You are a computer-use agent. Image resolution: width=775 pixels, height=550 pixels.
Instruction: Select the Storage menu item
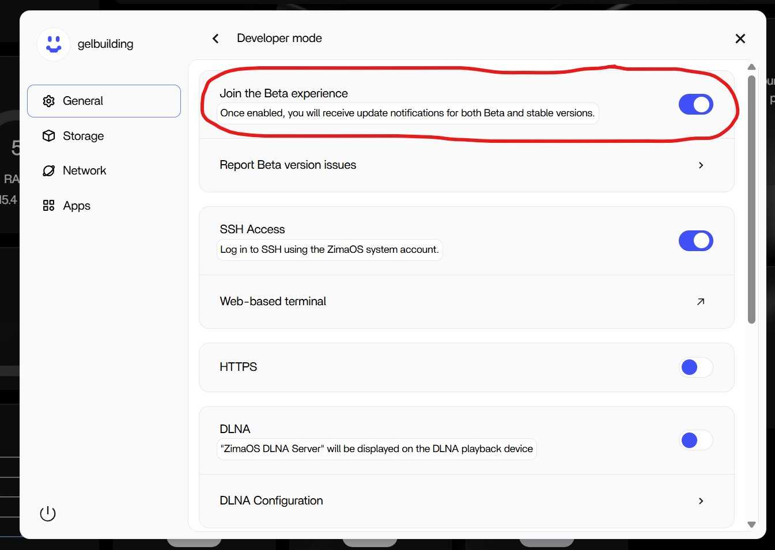[x=84, y=136]
